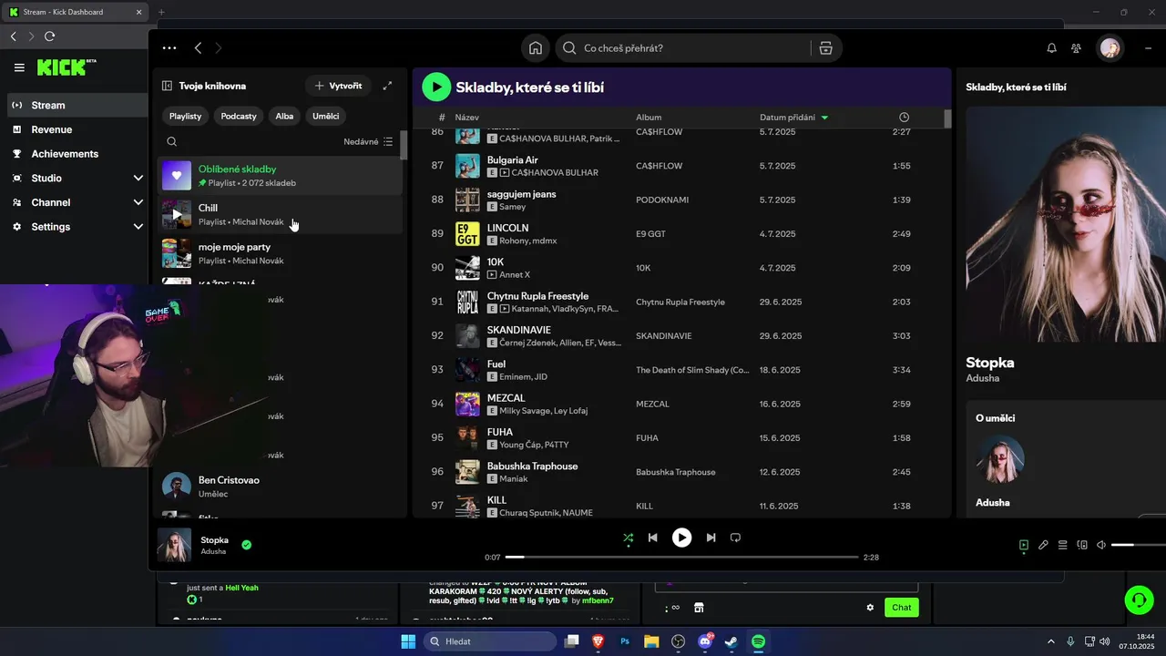Open Kick chat settings gear
This screenshot has width=1166, height=656.
coord(870,608)
